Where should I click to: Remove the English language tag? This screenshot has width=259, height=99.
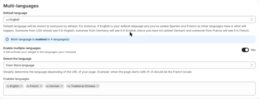(x=21, y=86)
